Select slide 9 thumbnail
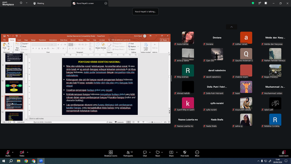Viewport: 291px width, 164px height. tap(14, 71)
